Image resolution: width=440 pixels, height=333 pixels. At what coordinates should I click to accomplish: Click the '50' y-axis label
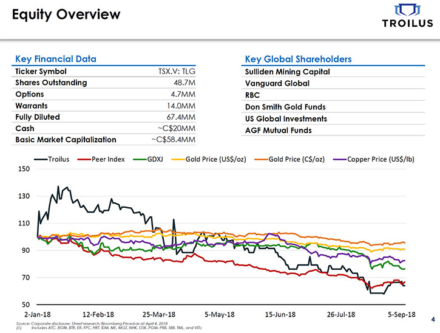(x=25, y=304)
